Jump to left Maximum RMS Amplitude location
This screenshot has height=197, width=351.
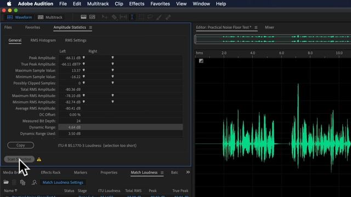pyautogui.click(x=84, y=95)
